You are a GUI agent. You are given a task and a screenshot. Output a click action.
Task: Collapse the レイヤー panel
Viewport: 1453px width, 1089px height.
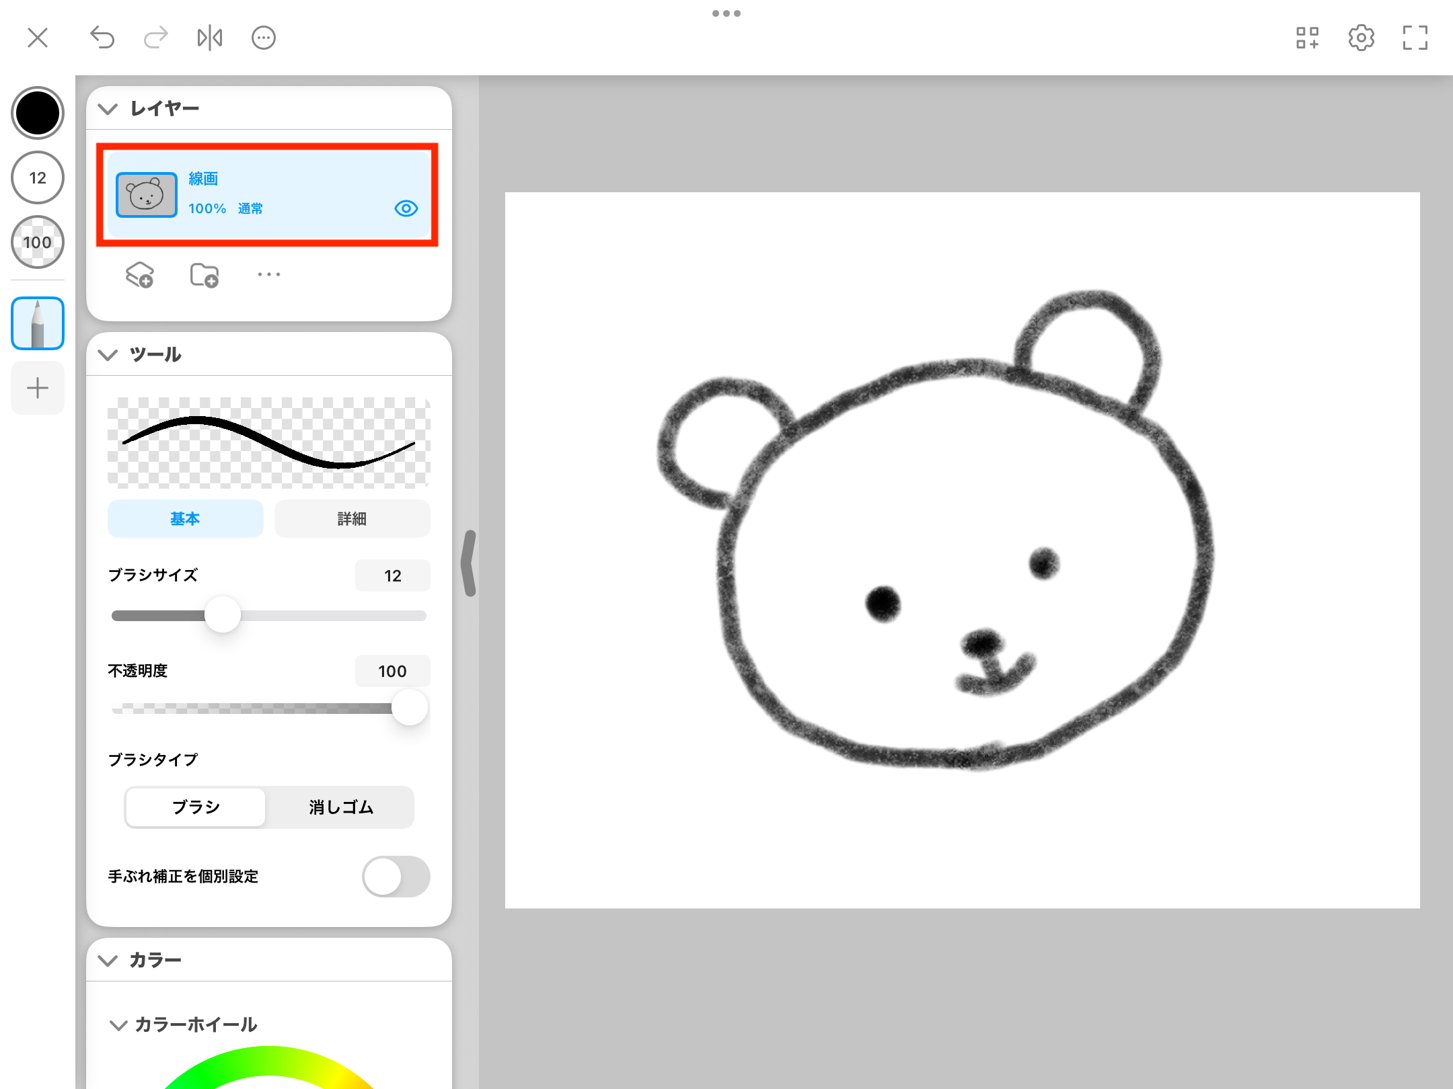(108, 108)
